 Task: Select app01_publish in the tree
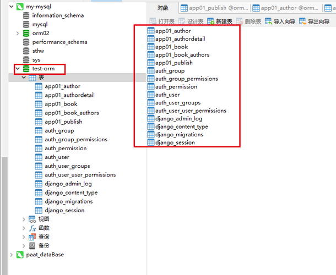point(63,122)
